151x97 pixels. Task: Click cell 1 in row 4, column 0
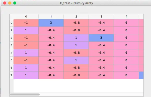coord(26,53)
